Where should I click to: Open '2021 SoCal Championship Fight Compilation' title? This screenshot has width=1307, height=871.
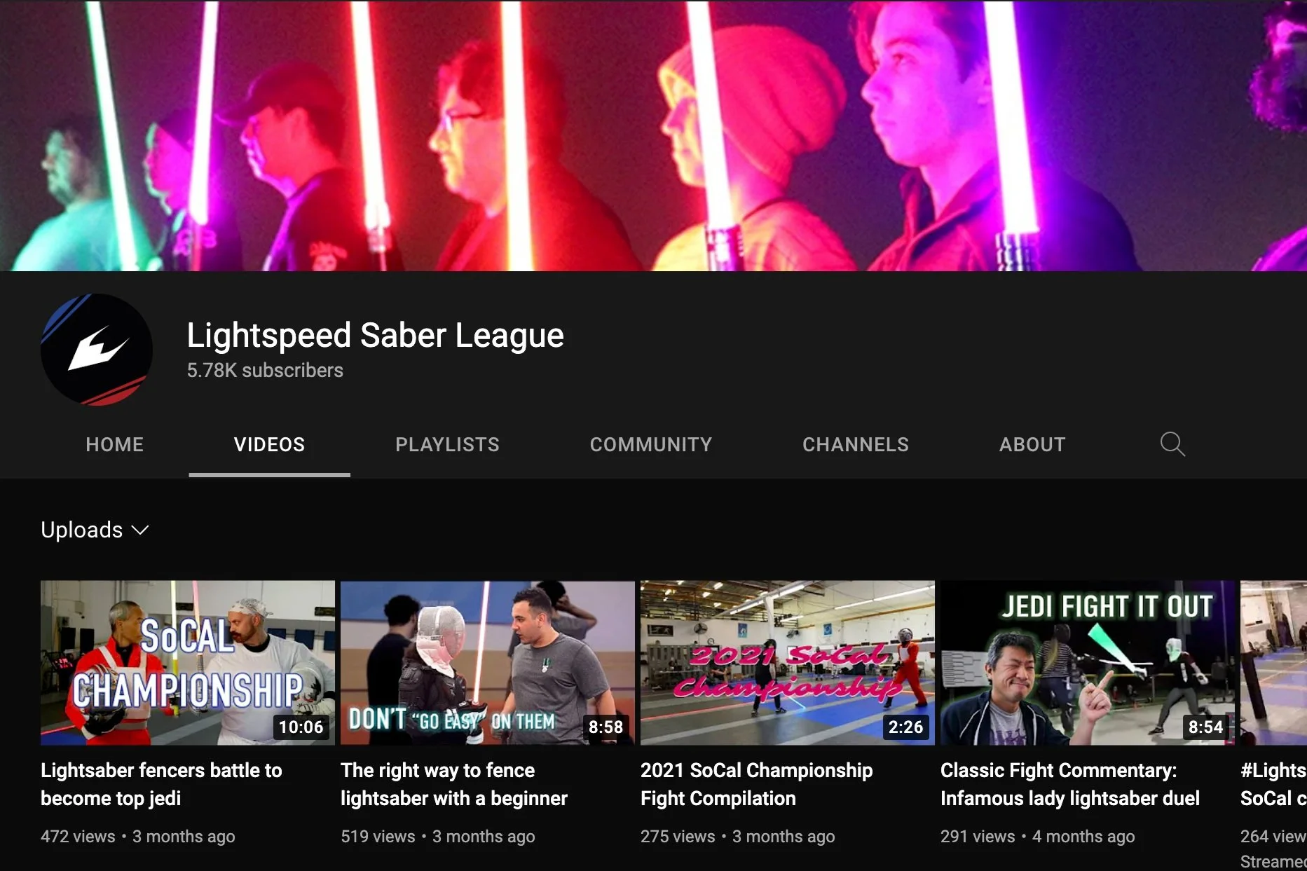(757, 784)
